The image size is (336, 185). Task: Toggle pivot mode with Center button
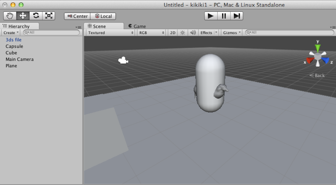click(77, 16)
